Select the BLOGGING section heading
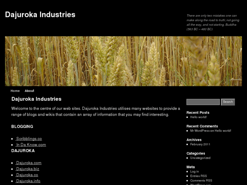 pos(22,127)
